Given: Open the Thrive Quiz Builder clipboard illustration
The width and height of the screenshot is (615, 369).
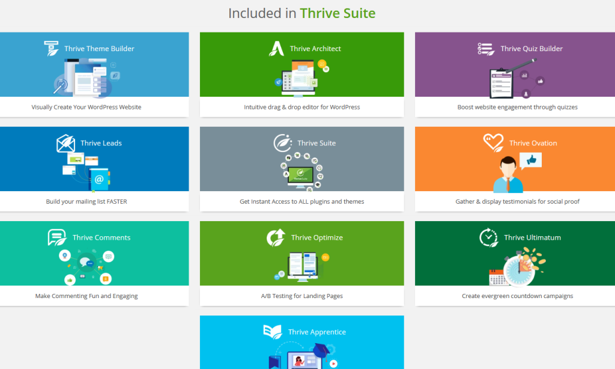Looking at the screenshot, I should coord(517,78).
